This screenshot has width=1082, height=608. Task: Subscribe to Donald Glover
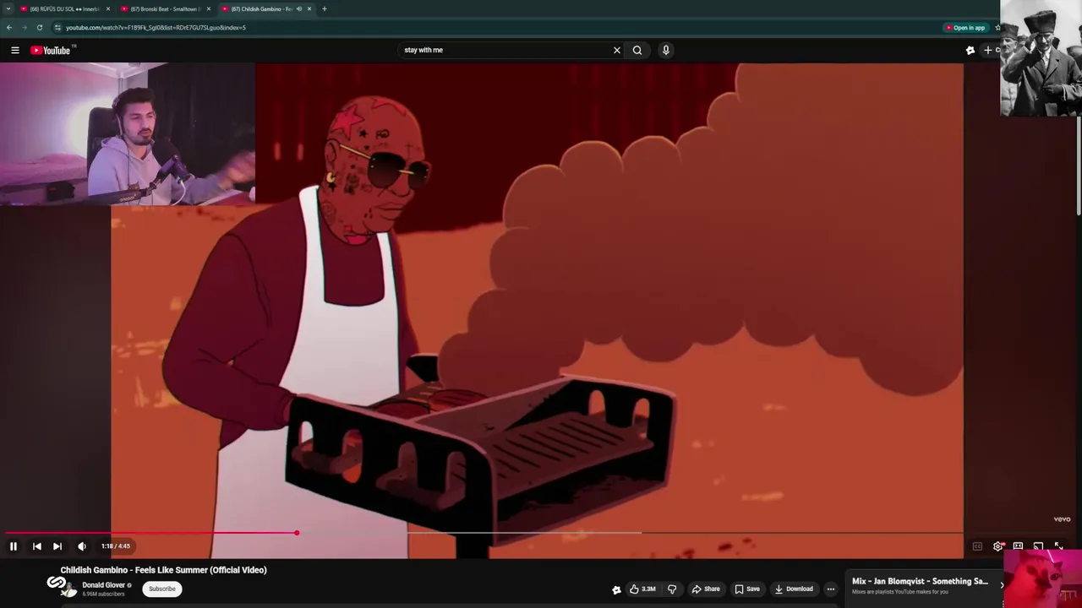point(162,589)
